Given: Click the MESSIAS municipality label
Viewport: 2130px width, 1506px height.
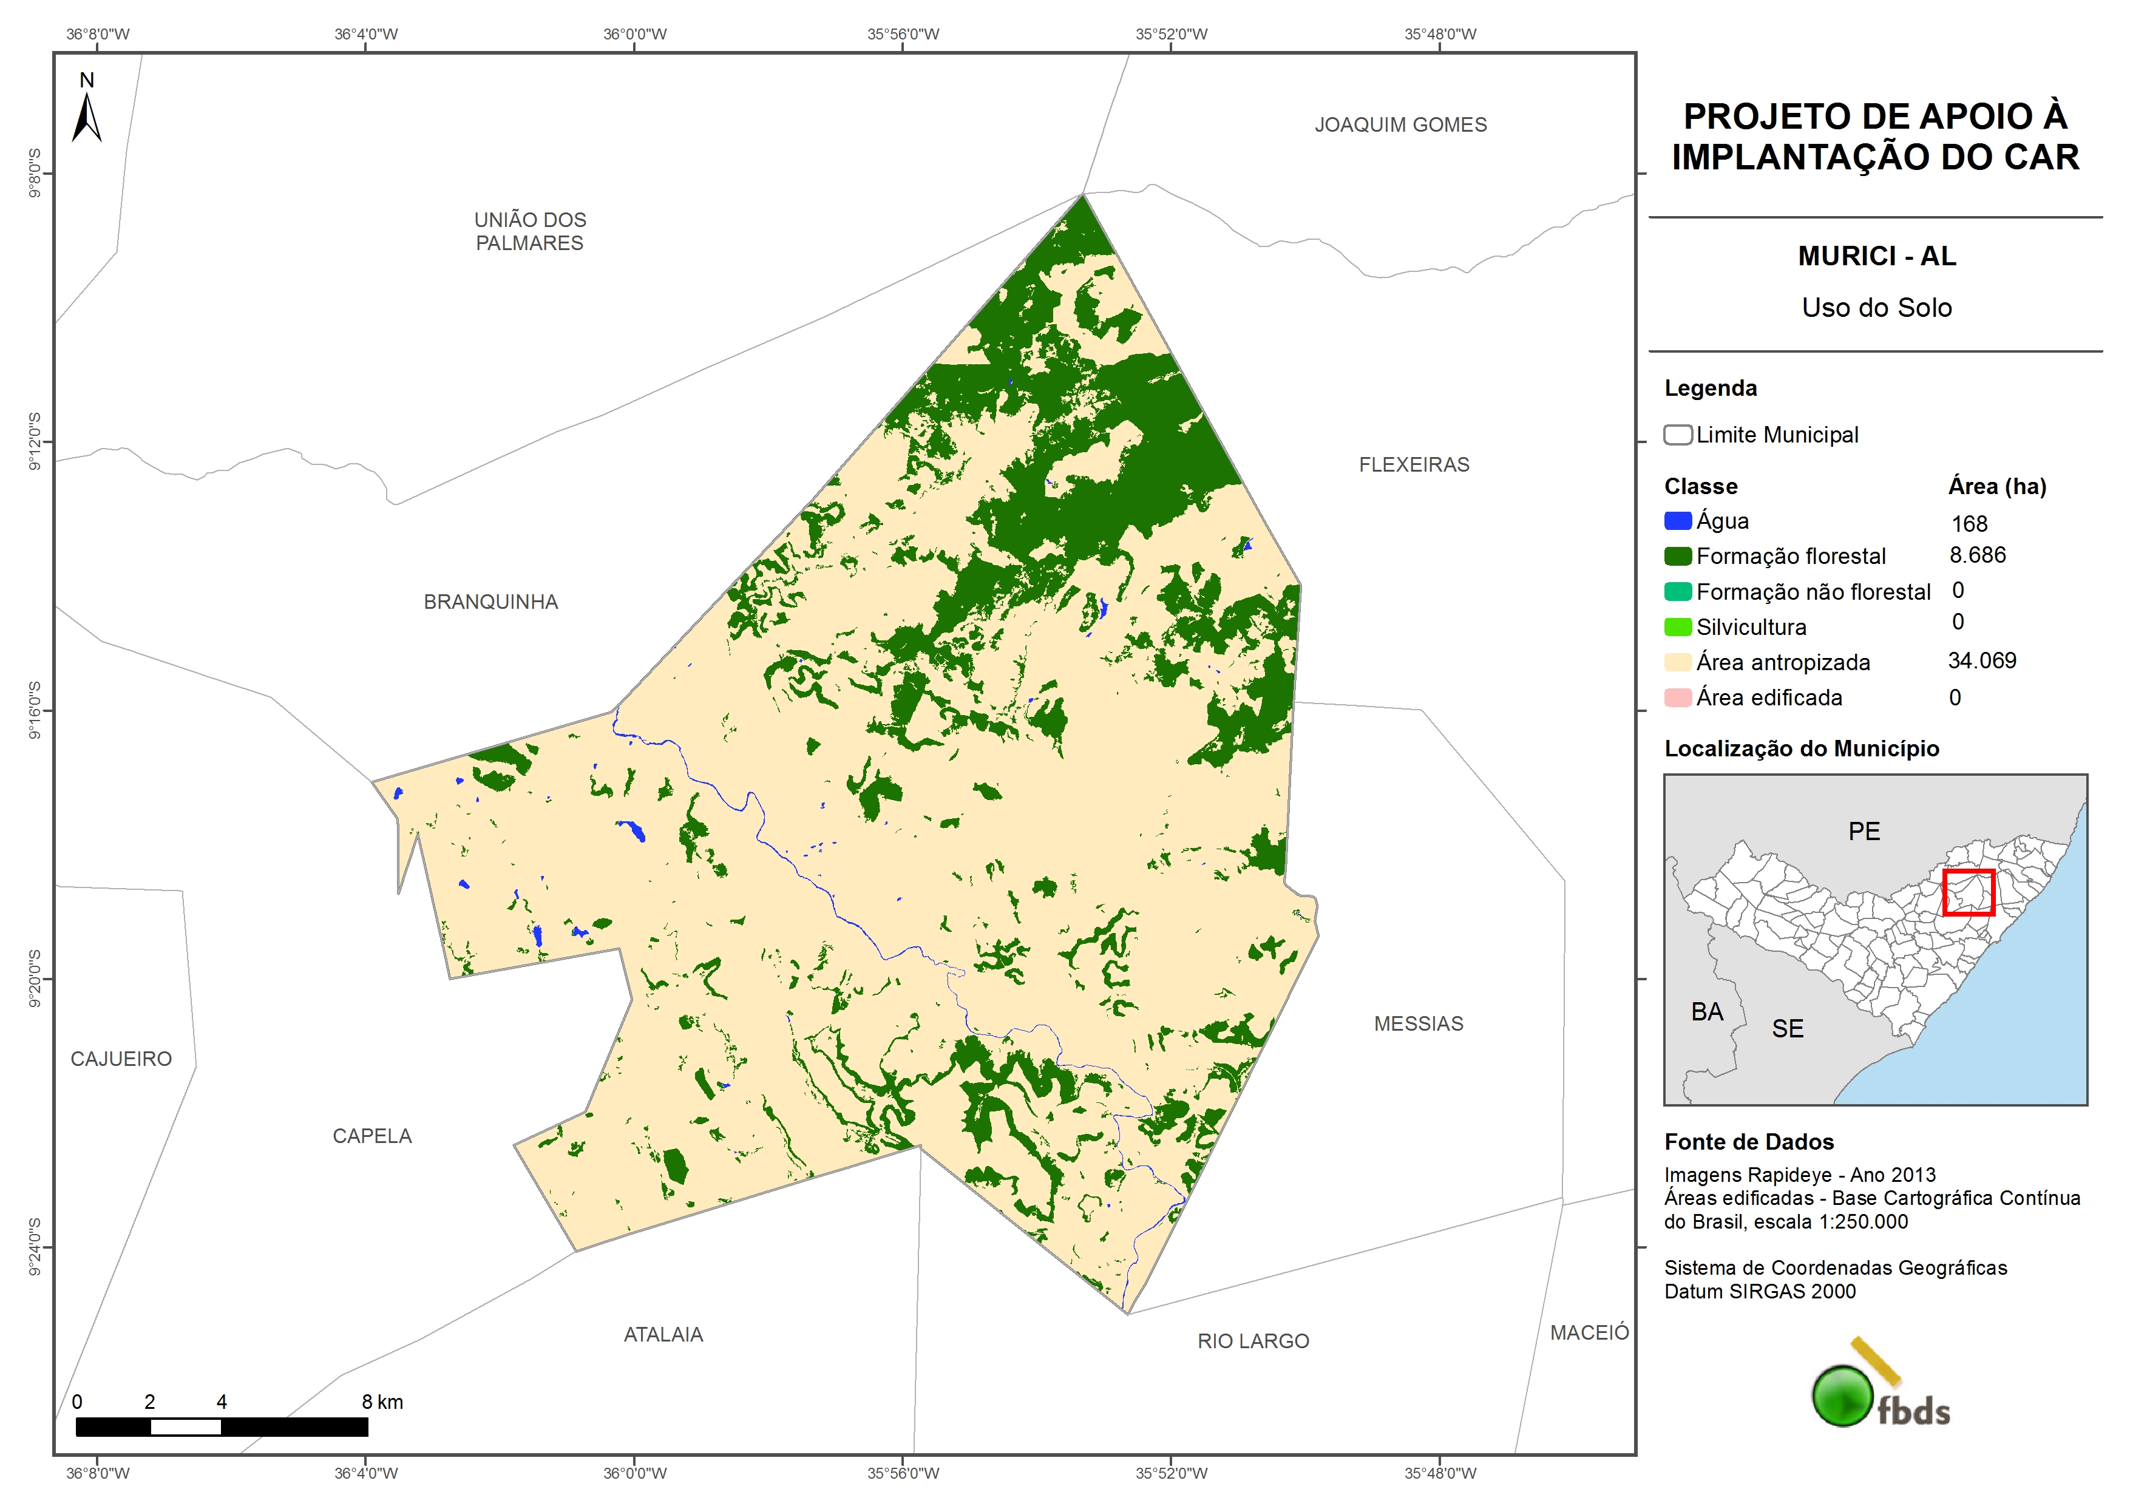Looking at the screenshot, I should point(1419,1023).
